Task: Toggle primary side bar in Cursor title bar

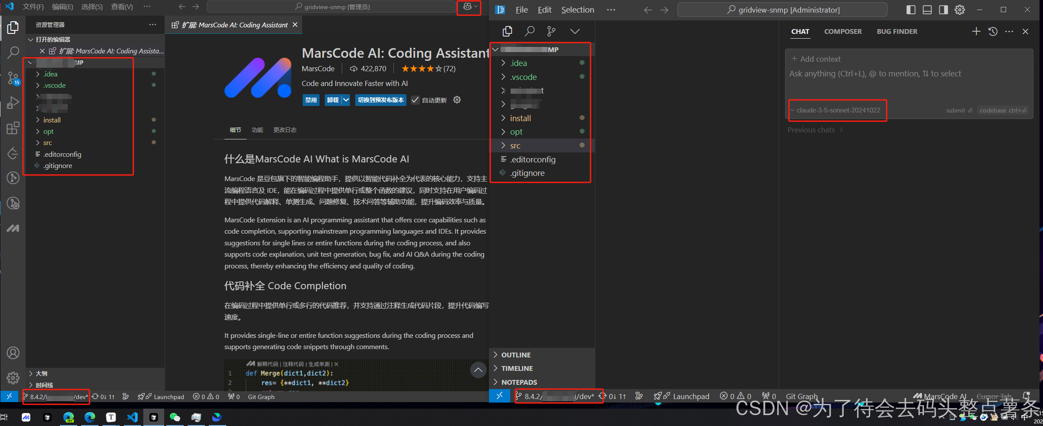Action: (x=911, y=10)
